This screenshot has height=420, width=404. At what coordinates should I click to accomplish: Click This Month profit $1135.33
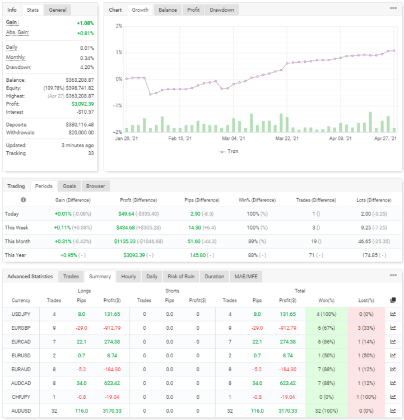click(x=125, y=241)
